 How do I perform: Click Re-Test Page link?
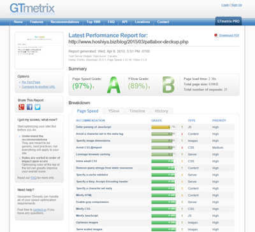point(31,82)
